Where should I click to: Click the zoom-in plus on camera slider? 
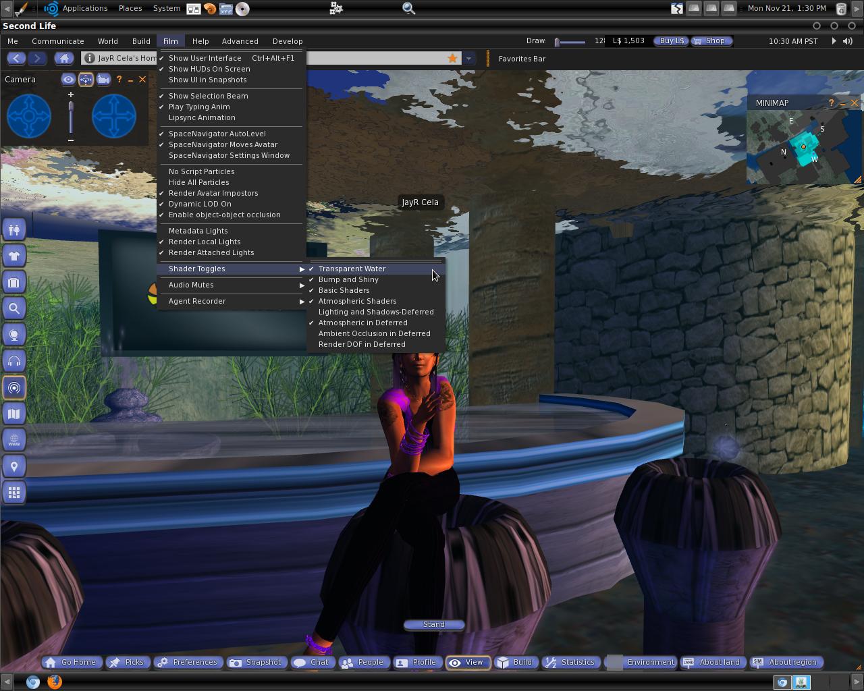point(71,94)
